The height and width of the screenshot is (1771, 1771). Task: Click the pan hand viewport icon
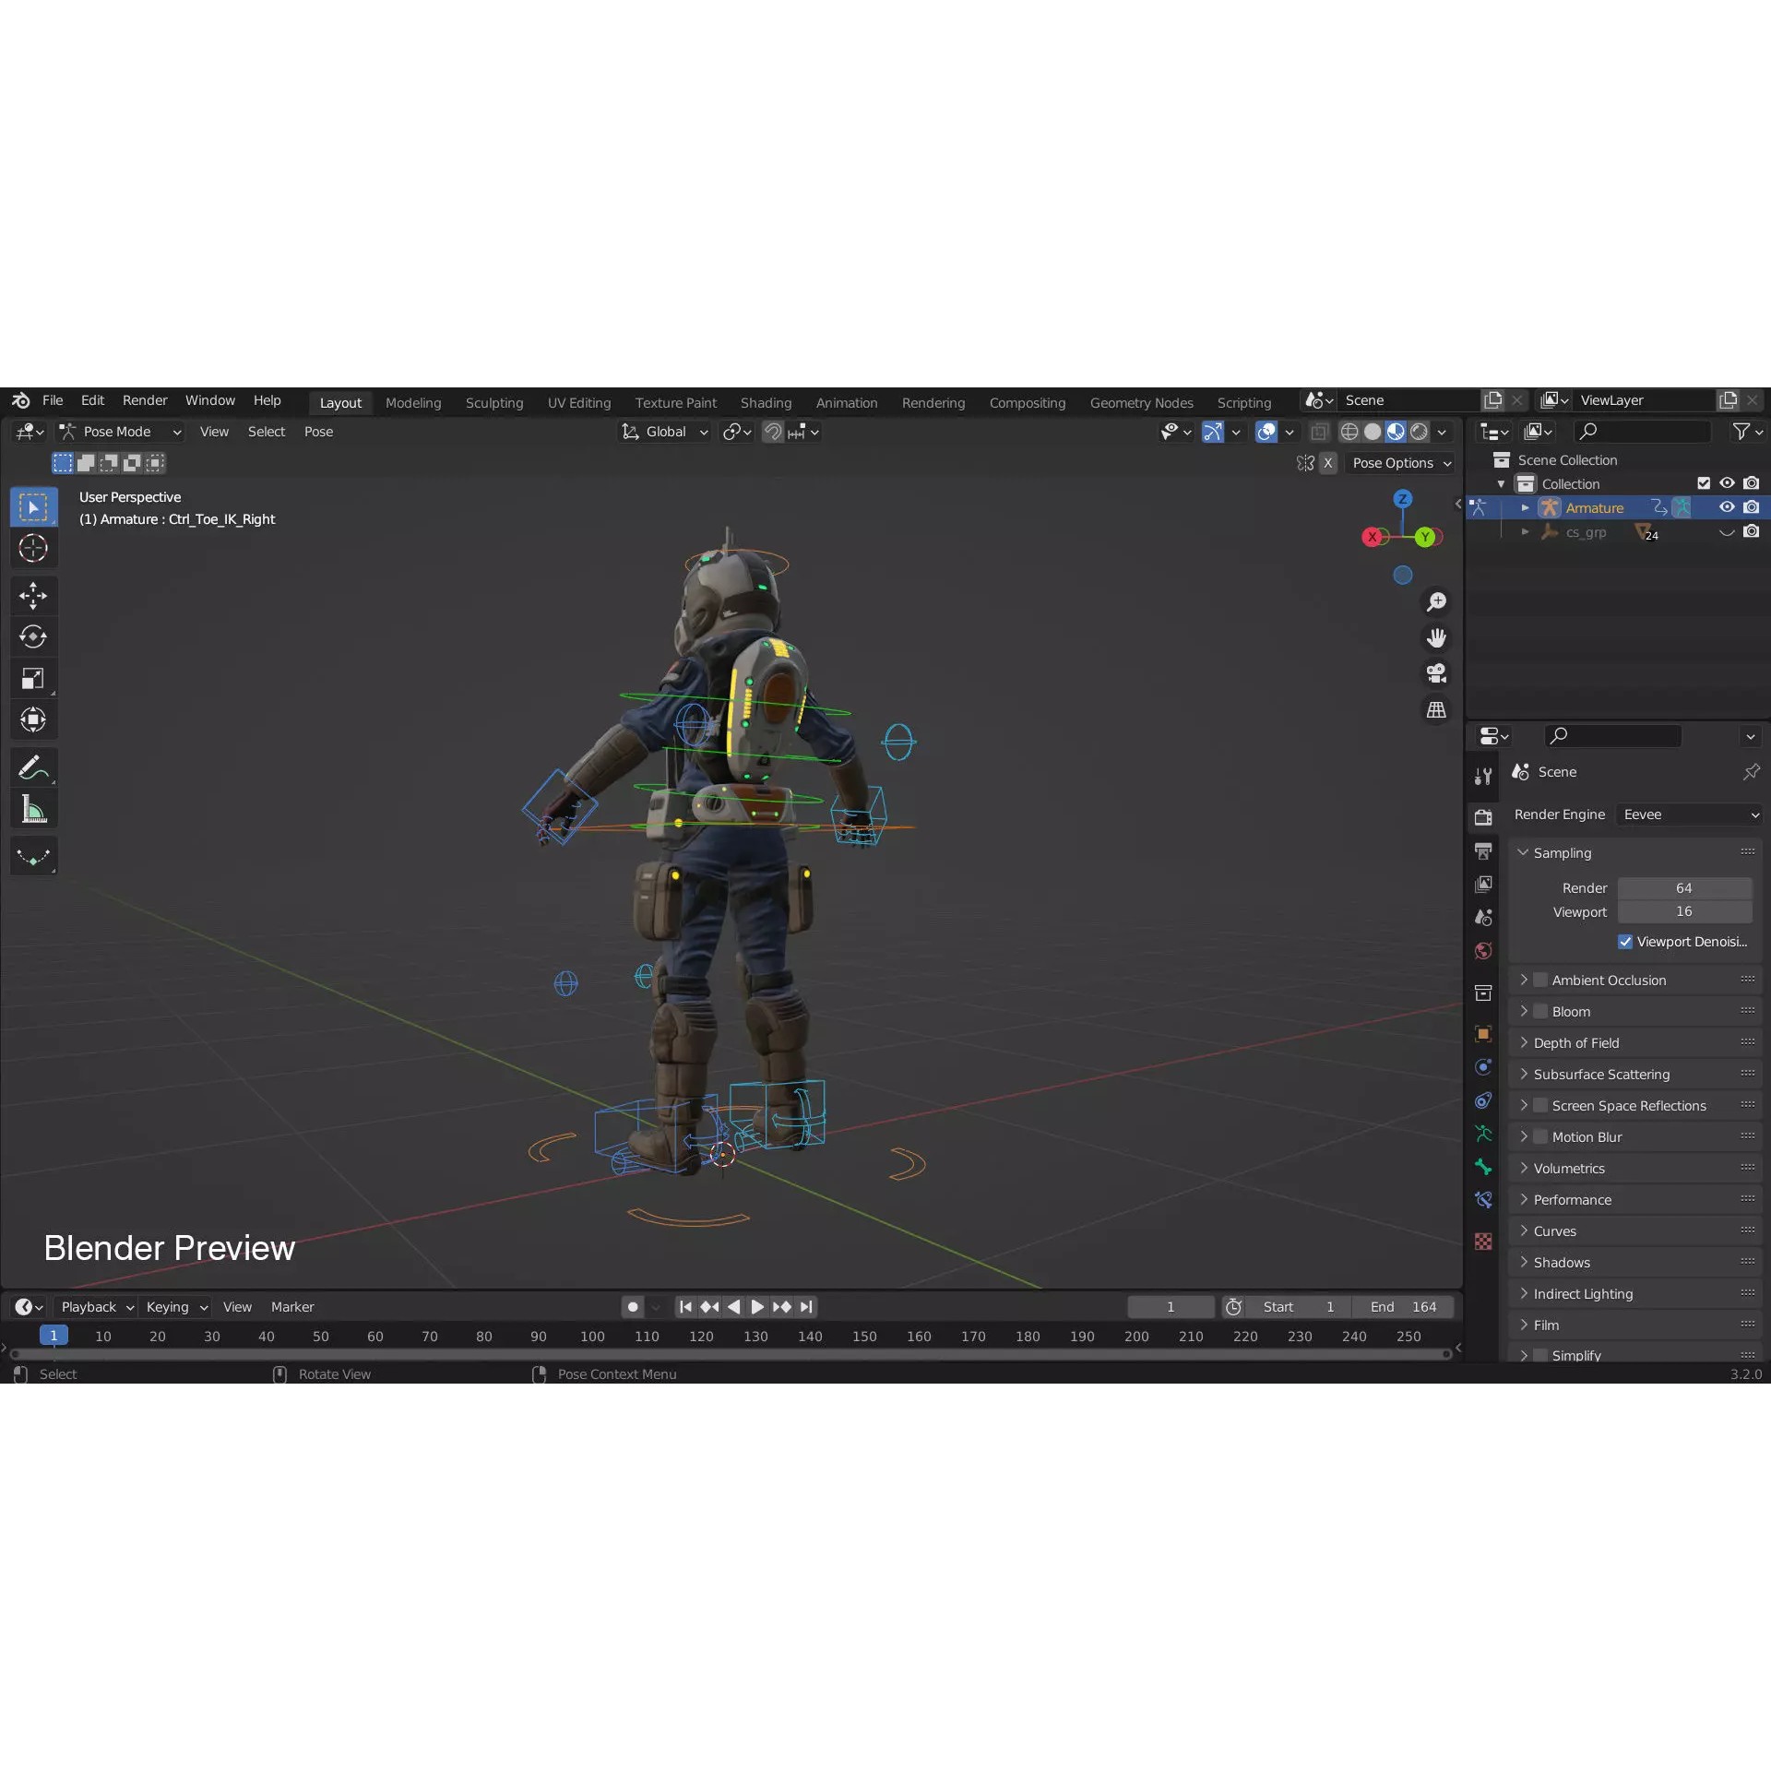pyautogui.click(x=1436, y=638)
